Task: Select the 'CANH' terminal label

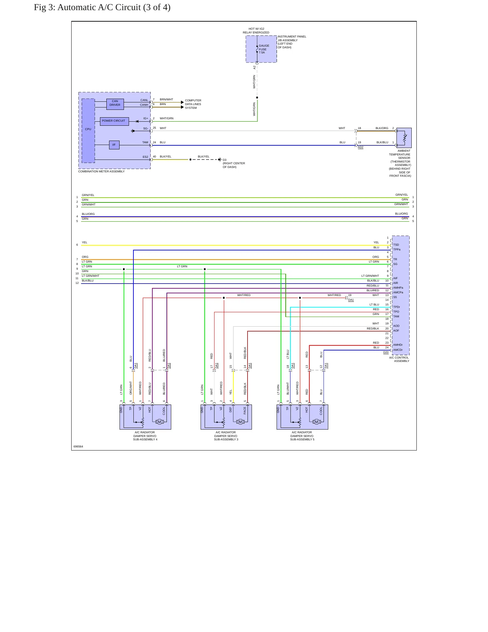Action: coord(144,105)
